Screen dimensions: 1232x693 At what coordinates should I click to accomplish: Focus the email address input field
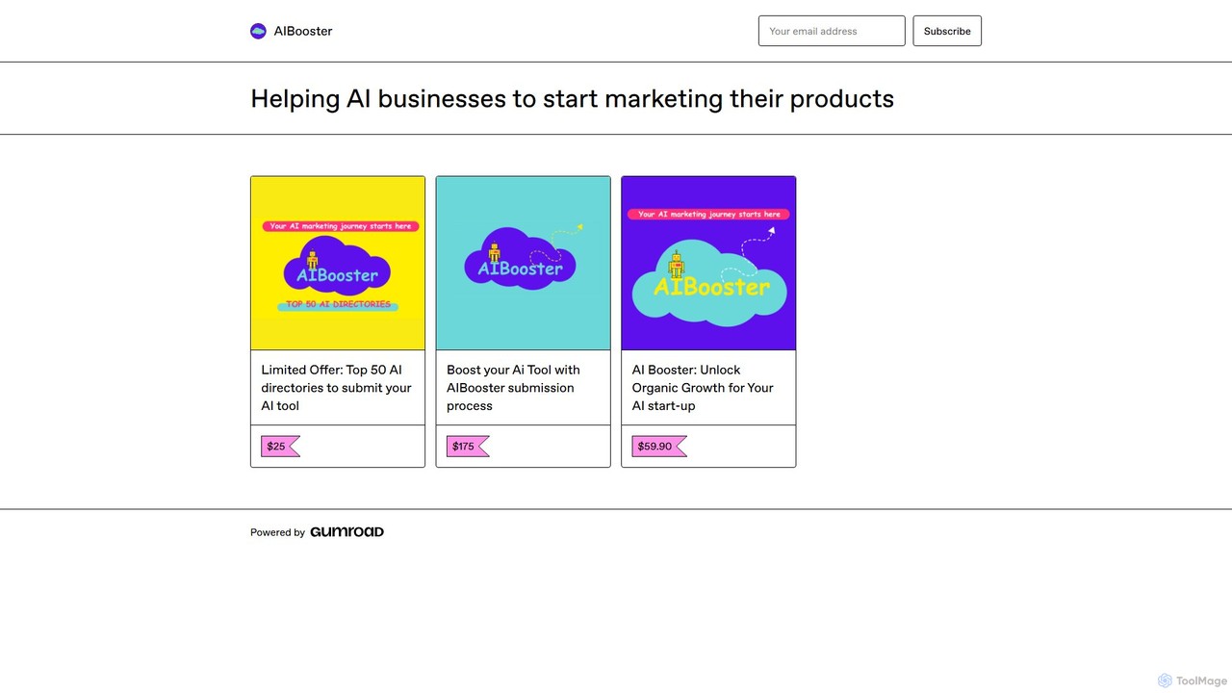(832, 31)
